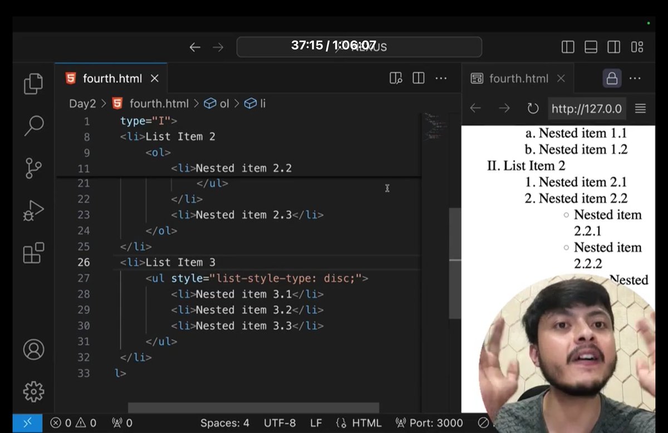Image resolution: width=668 pixels, height=433 pixels.
Task: Click the ports forwarded status item
Action: 122,423
